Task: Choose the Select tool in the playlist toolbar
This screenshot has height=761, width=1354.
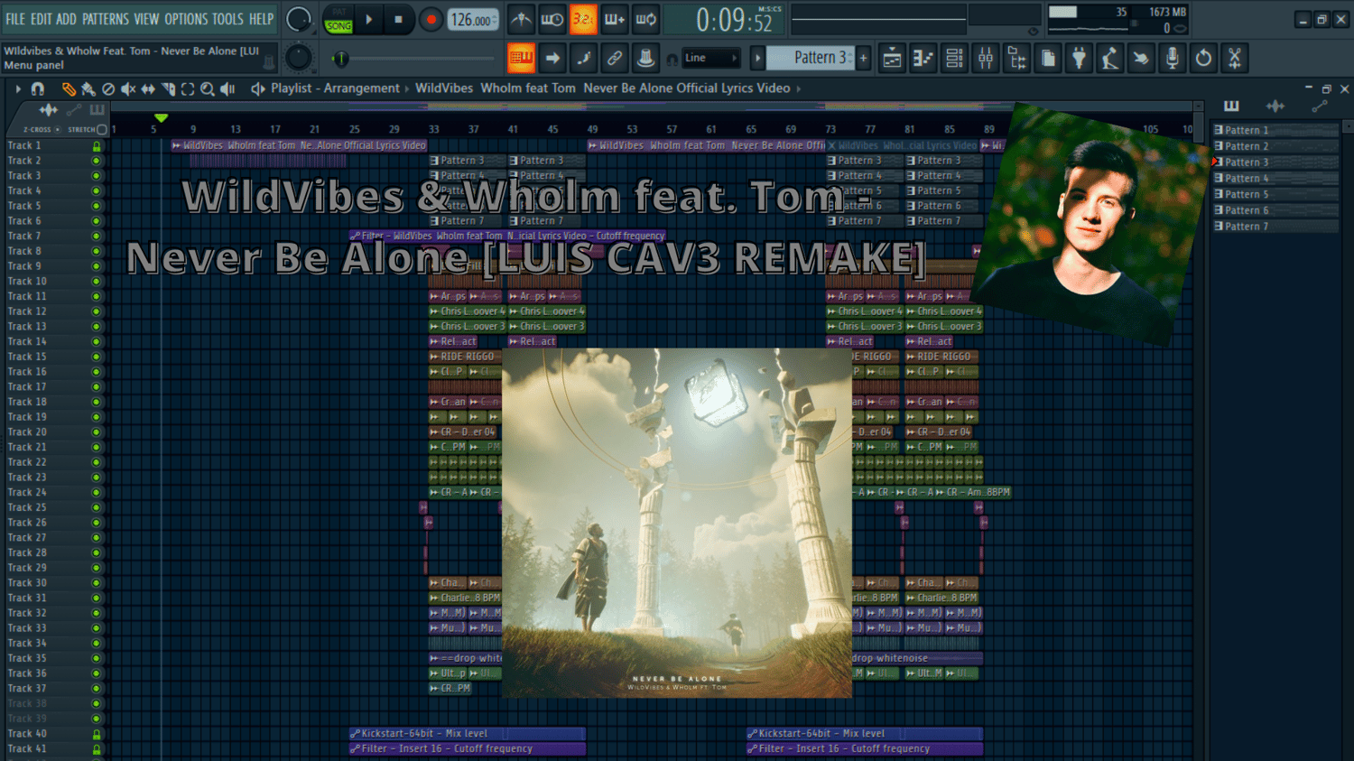Action: point(188,88)
